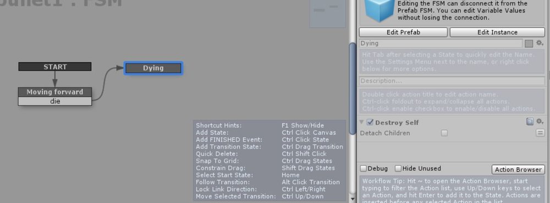Open state settings gear next to Dying name
Screen dimensions: 550x203
pyautogui.click(x=540, y=43)
